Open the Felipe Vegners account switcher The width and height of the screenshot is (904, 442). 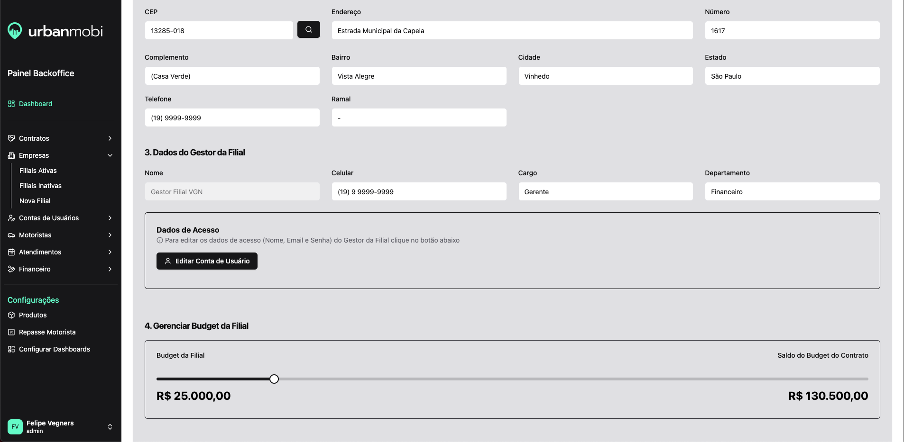110,427
